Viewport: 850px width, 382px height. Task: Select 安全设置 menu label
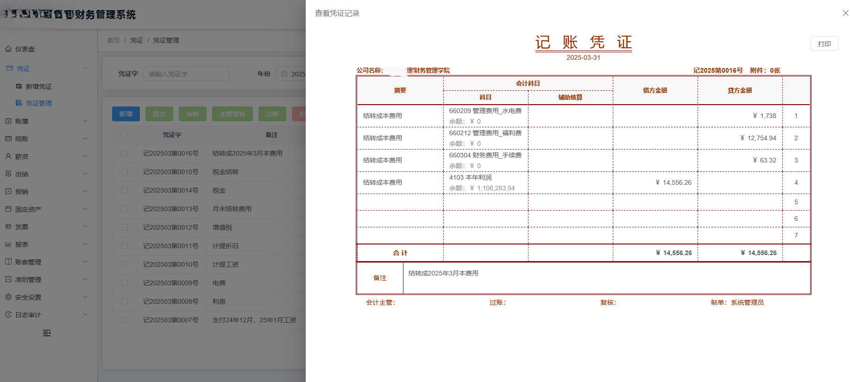(28, 297)
